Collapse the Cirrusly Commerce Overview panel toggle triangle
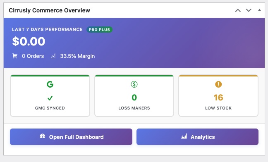Viewport: 268px width, 162px height. (259, 10)
